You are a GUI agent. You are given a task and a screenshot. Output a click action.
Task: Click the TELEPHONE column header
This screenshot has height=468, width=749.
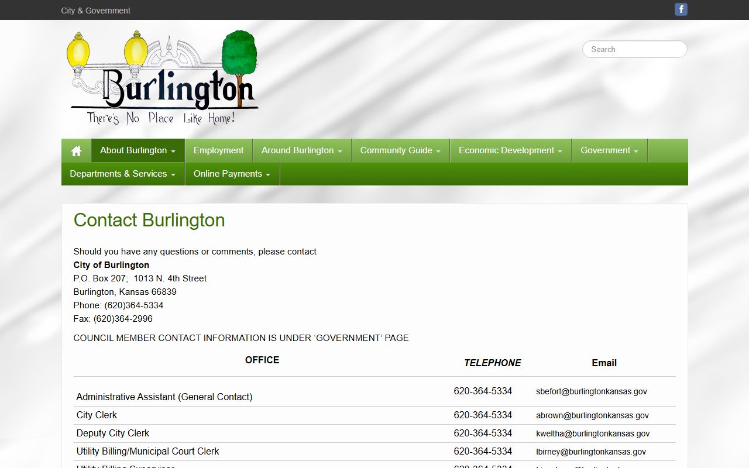click(493, 363)
